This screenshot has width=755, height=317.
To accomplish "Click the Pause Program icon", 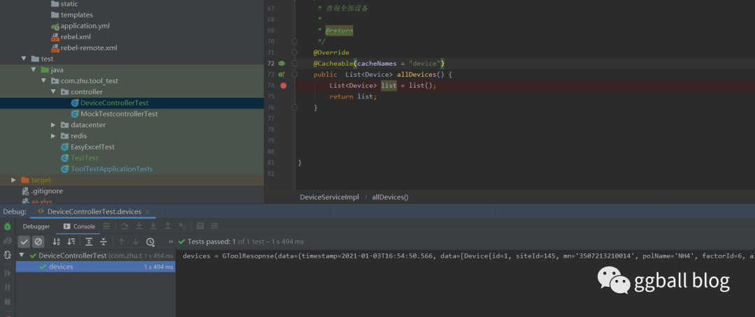I will [x=7, y=287].
